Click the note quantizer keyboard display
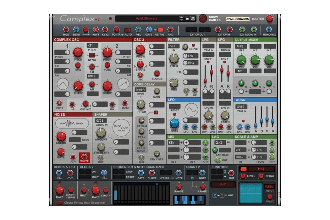Viewport: 330px width, 220px height. (x=189, y=200)
